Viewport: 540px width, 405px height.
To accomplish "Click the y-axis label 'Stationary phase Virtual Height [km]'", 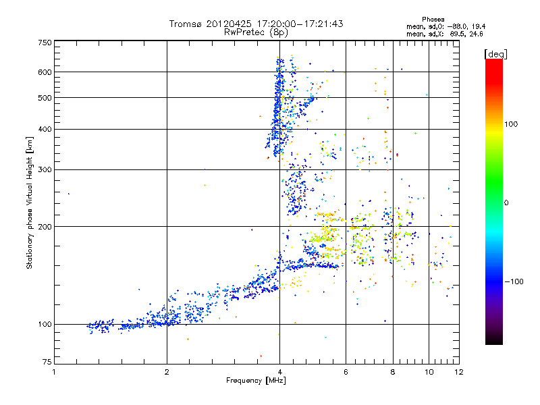I will click(x=30, y=202).
